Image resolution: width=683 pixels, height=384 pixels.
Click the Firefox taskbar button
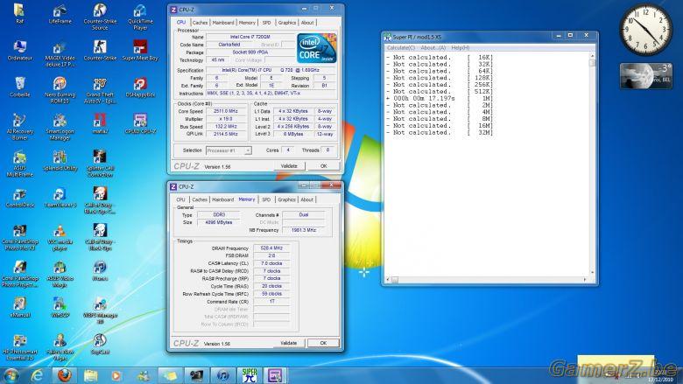click(x=65, y=375)
